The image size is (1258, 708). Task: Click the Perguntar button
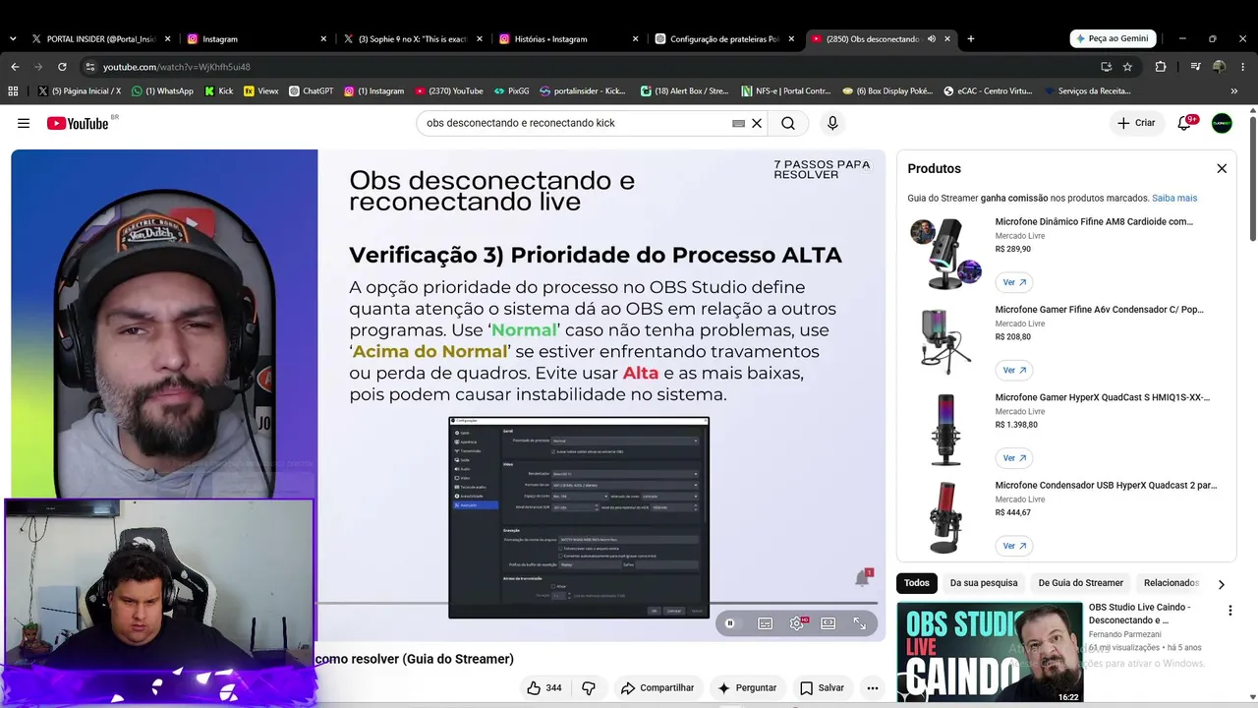747,688
